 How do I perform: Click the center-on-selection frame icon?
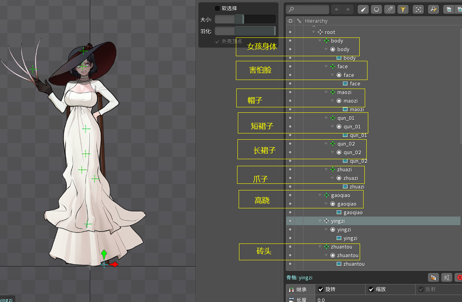418,9
